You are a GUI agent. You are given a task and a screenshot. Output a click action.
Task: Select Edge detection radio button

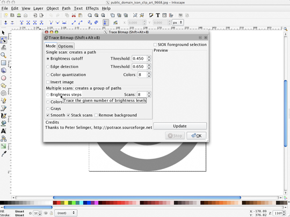[48, 67]
